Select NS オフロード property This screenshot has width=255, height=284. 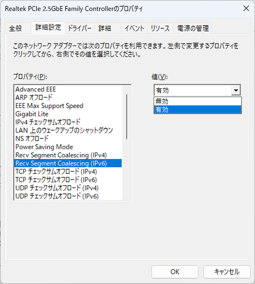pos(68,139)
